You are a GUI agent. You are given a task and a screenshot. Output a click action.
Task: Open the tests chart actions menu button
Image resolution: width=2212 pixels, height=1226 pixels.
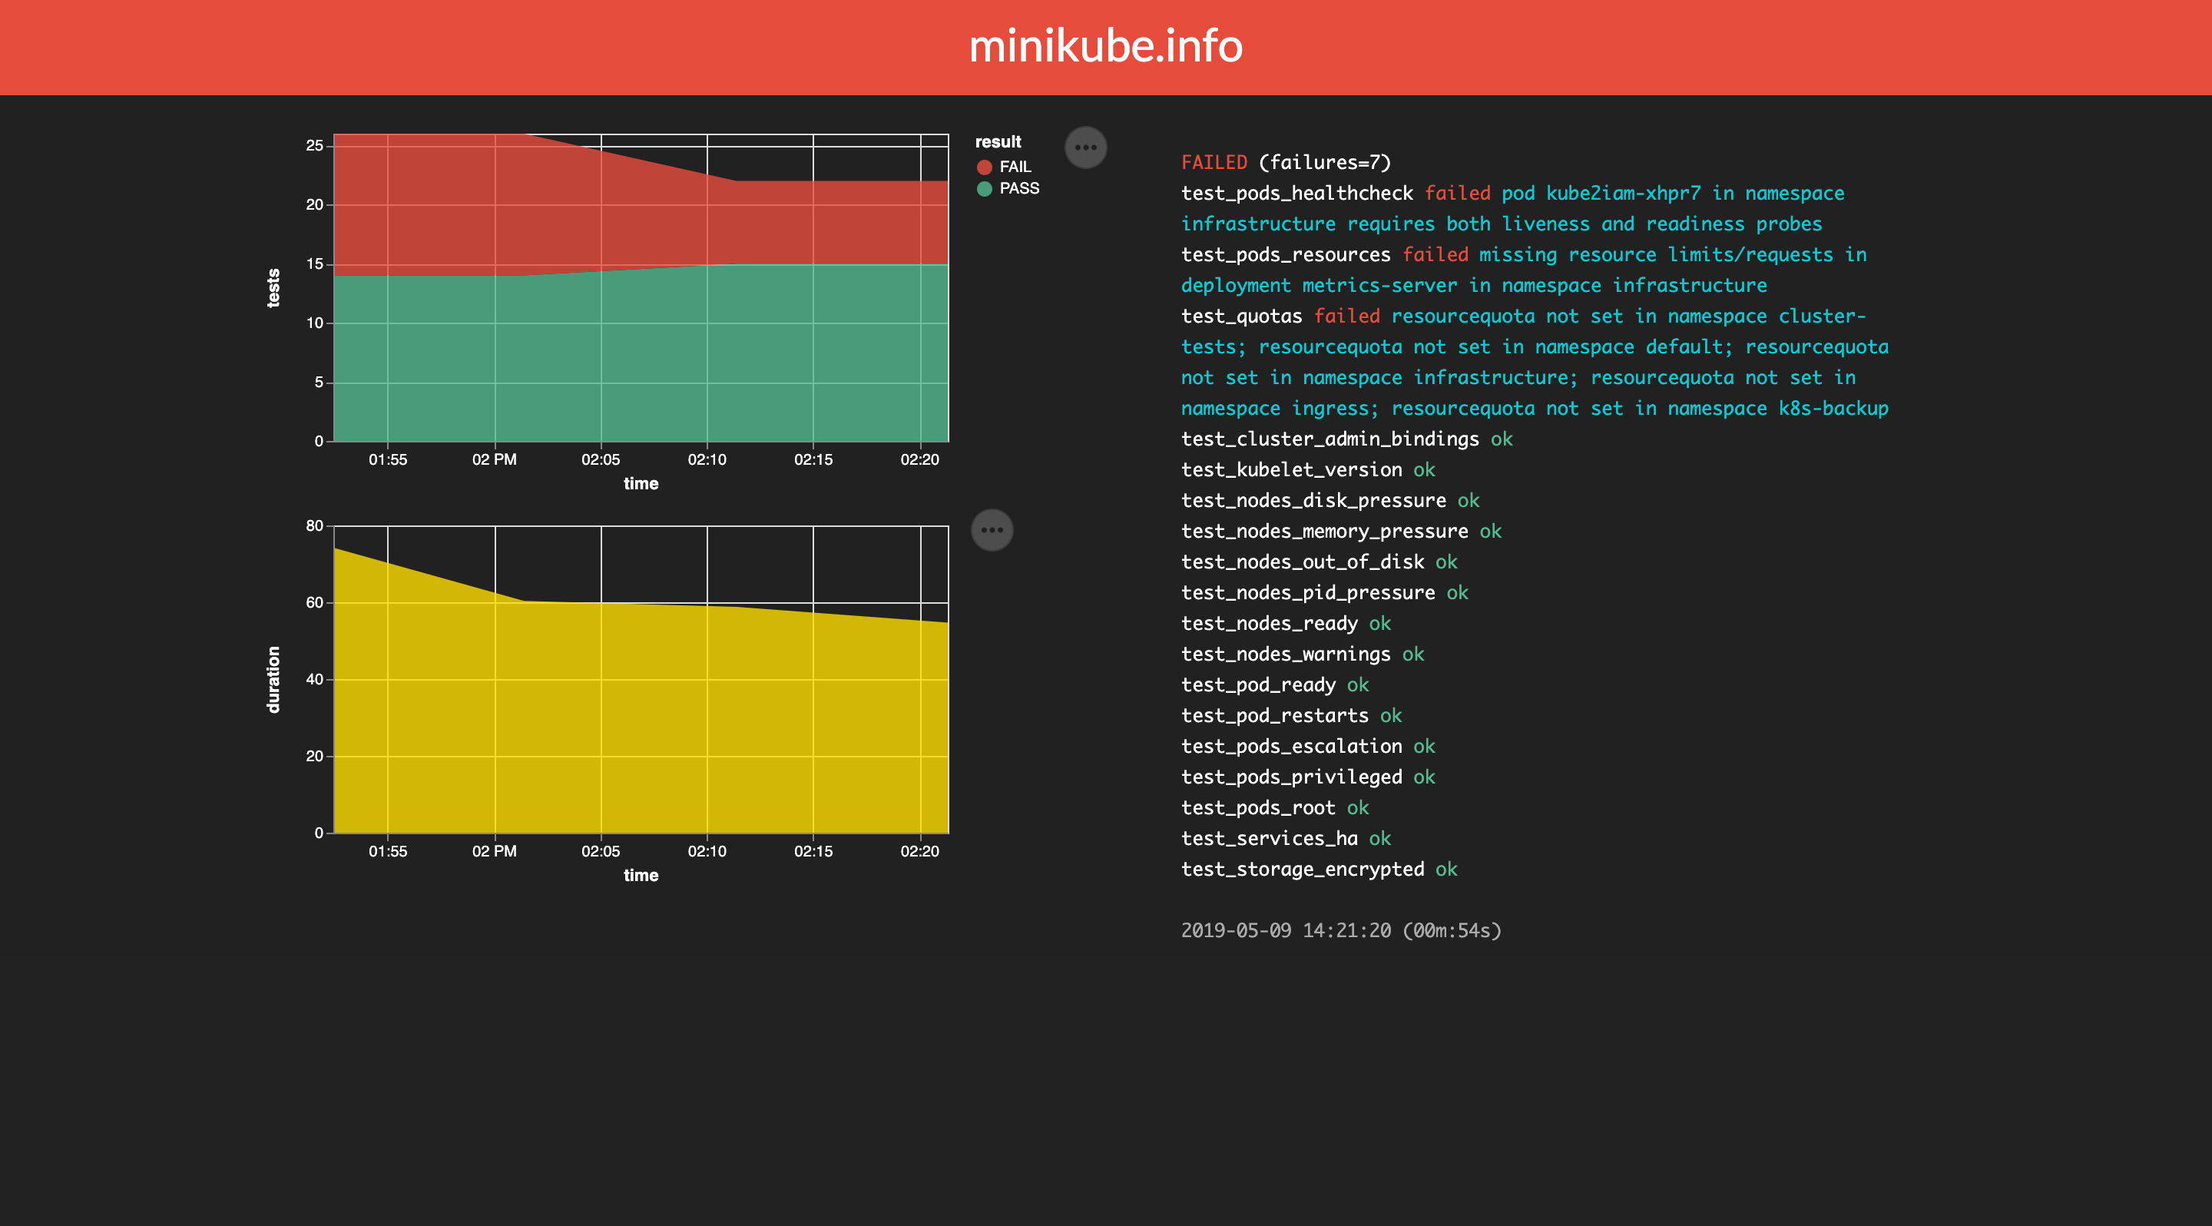1085,147
